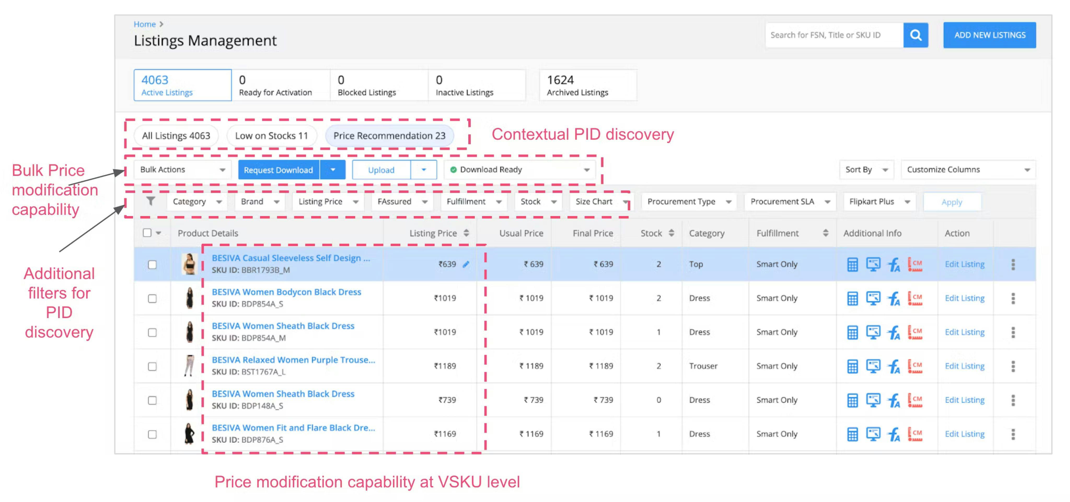Click the FSN, Title or SKU search field

pyautogui.click(x=834, y=35)
